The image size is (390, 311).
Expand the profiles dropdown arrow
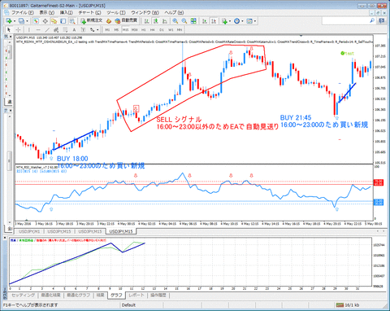click(x=27, y=21)
